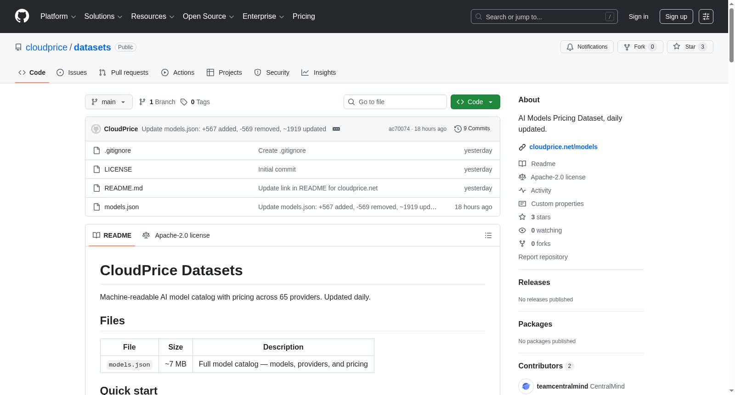Fork the repository using Fork button

[x=640, y=47]
